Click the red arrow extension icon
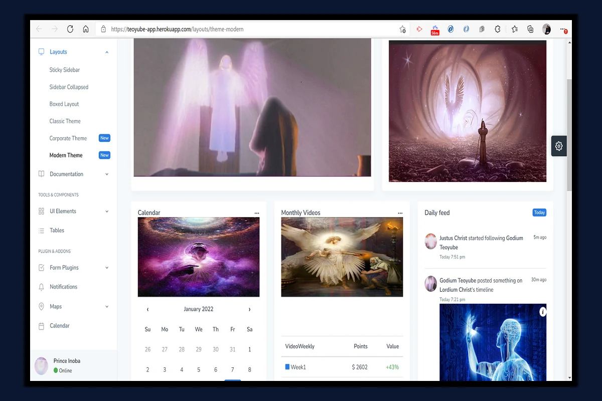Image resolution: width=602 pixels, height=401 pixels. tap(419, 29)
